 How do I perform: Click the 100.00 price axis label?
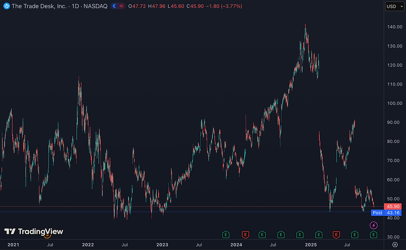(x=395, y=103)
